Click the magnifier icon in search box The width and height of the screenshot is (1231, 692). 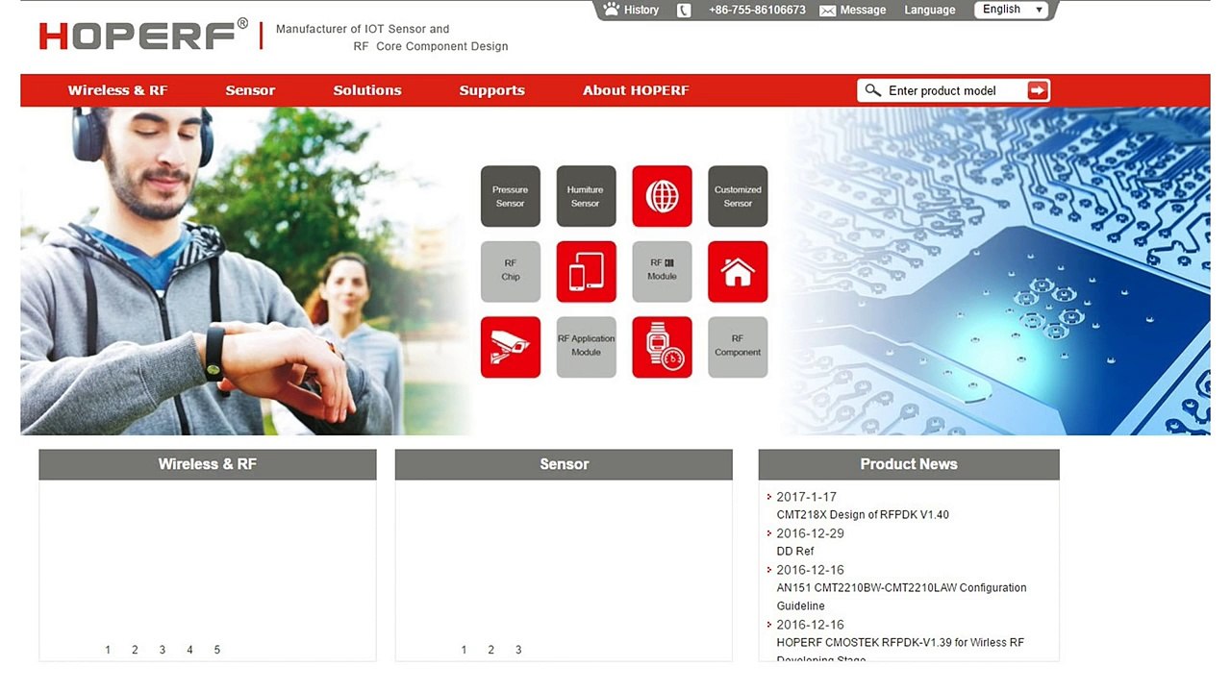[873, 90]
